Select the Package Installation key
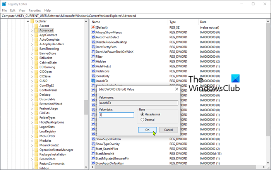 click(53, 155)
